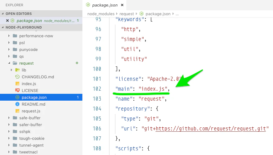Image resolution: width=273 pixels, height=155 pixels.
Task: Click the tunnel-agent folder icon
Action: pyautogui.click(x=15, y=145)
